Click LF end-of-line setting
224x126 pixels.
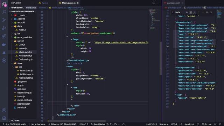pos(181,124)
